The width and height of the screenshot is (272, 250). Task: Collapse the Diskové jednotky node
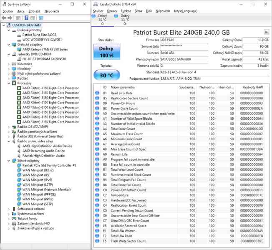(x=9, y=30)
